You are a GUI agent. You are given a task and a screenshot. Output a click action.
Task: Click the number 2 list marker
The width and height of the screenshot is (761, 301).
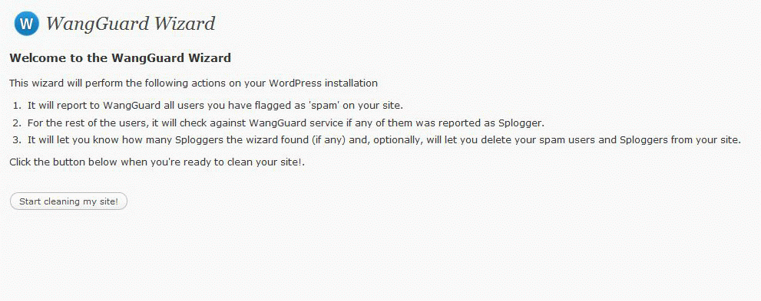point(18,123)
